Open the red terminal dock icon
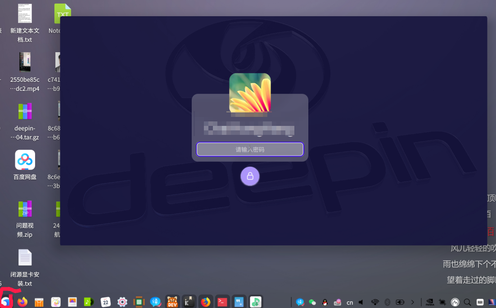The height and width of the screenshot is (308, 496). pos(222,302)
